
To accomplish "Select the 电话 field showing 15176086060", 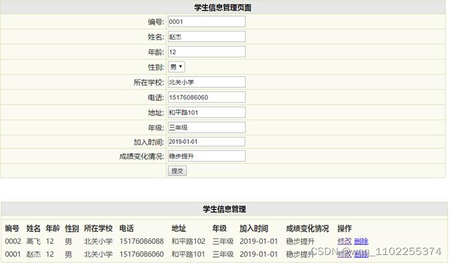I will (207, 97).
